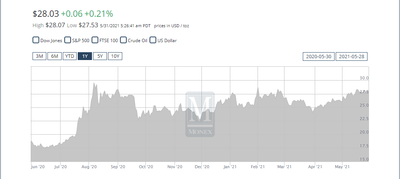This screenshot has width=400, height=179.
Task: Click the Monex watermark logo
Action: [x=200, y=114]
